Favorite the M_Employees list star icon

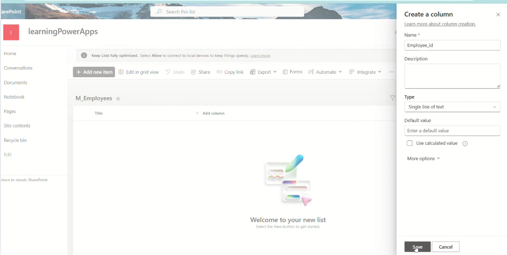point(118,99)
